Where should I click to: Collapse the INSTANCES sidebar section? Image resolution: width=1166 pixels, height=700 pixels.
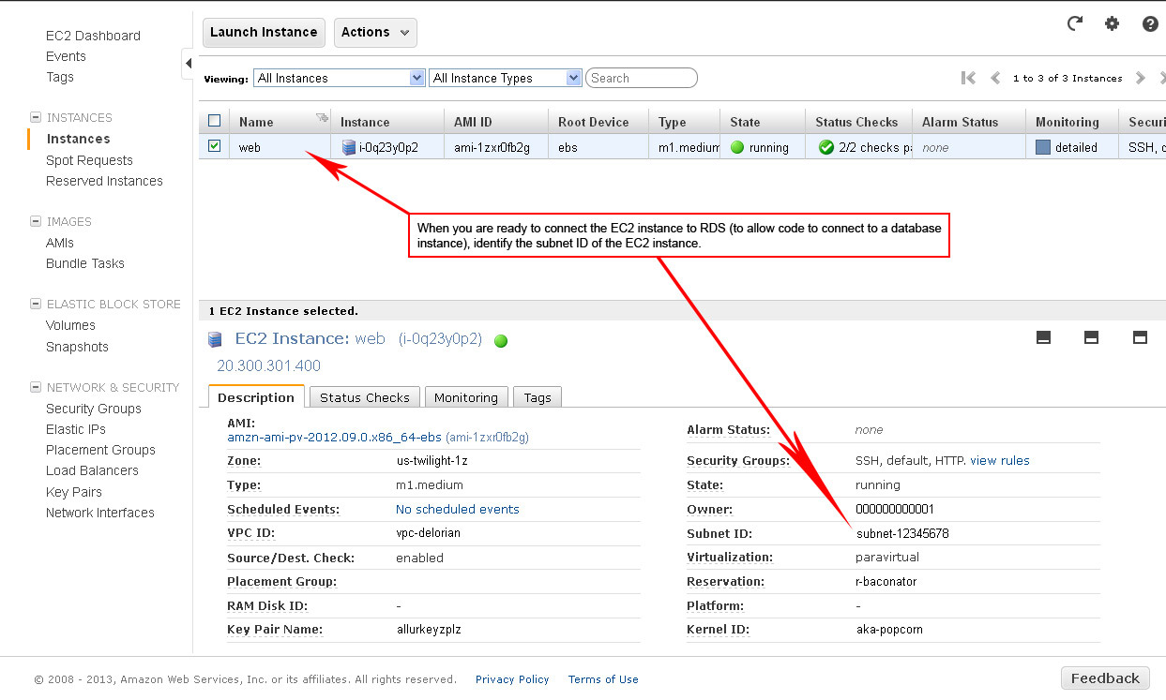click(x=36, y=117)
